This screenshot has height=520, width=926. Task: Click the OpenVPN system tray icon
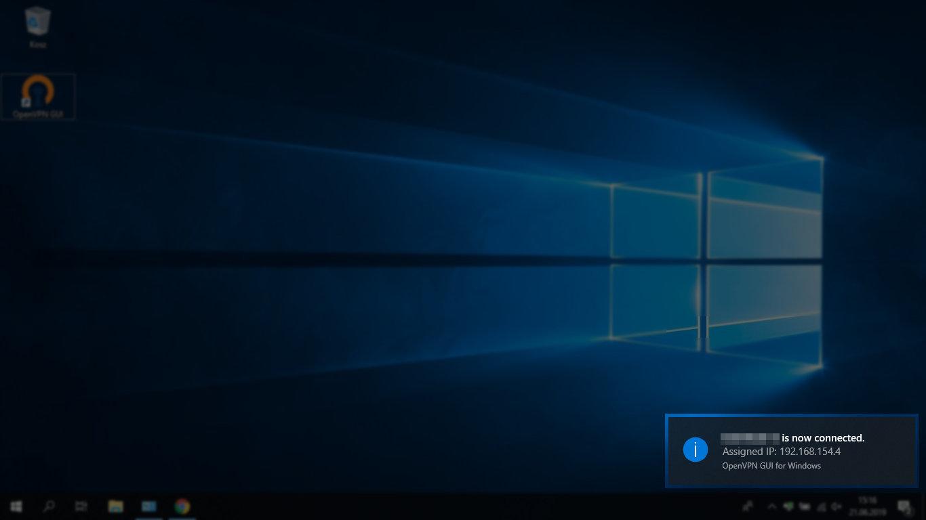tap(787, 506)
